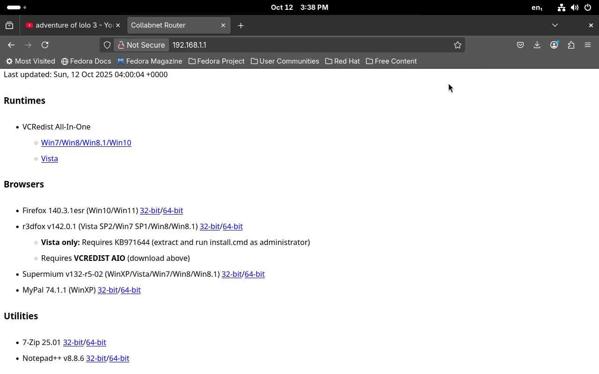Select 'VCRedist All-In-One' list item text
The image size is (599, 374).
pos(57,127)
